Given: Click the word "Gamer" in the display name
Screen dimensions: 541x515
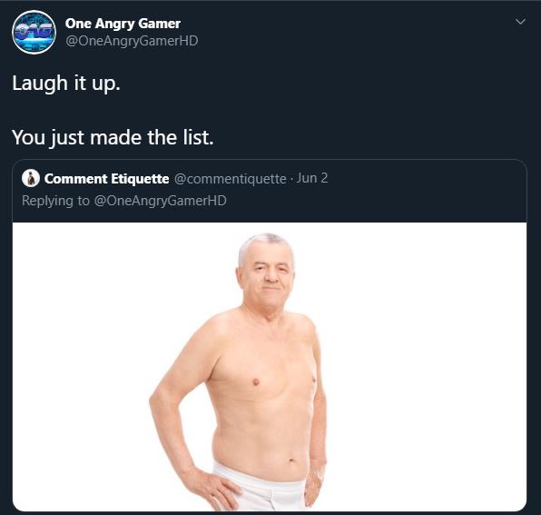Looking at the screenshot, I should [x=159, y=24].
